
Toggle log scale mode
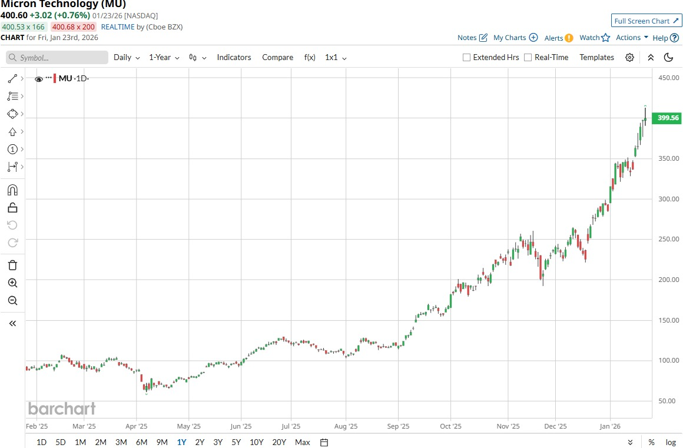tap(671, 442)
